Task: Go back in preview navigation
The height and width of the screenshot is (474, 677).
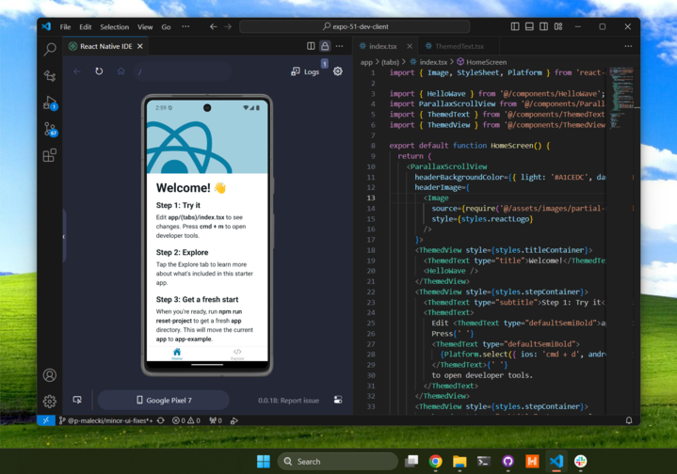Action: coord(77,71)
